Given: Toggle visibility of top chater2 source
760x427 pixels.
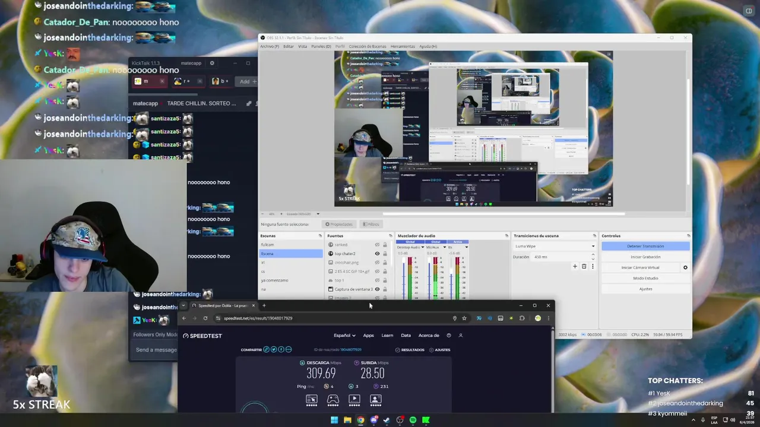Looking at the screenshot, I should 377,253.
